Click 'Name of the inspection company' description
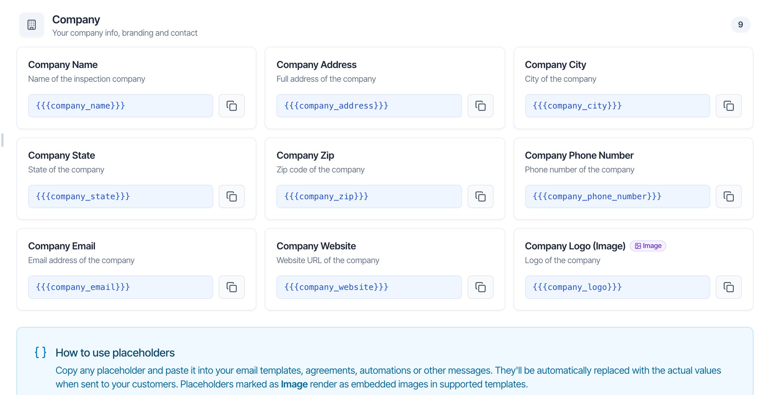The height and width of the screenshot is (395, 770). (x=87, y=79)
